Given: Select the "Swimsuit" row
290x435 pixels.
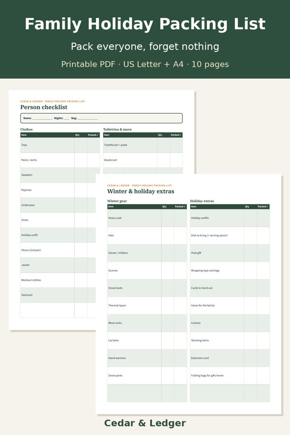Looking at the screenshot, I should click(58, 295).
